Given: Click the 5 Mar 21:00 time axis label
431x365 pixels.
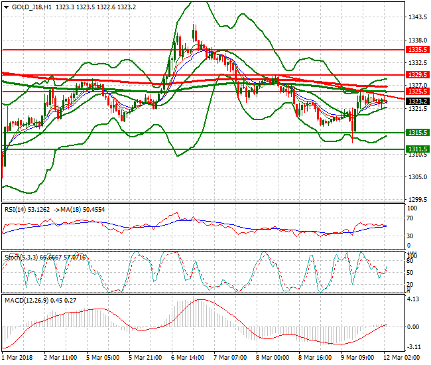Looking at the screenshot, I should click(145, 358).
